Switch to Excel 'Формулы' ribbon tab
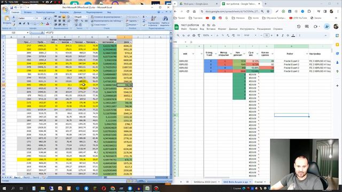 coord(64,12)
